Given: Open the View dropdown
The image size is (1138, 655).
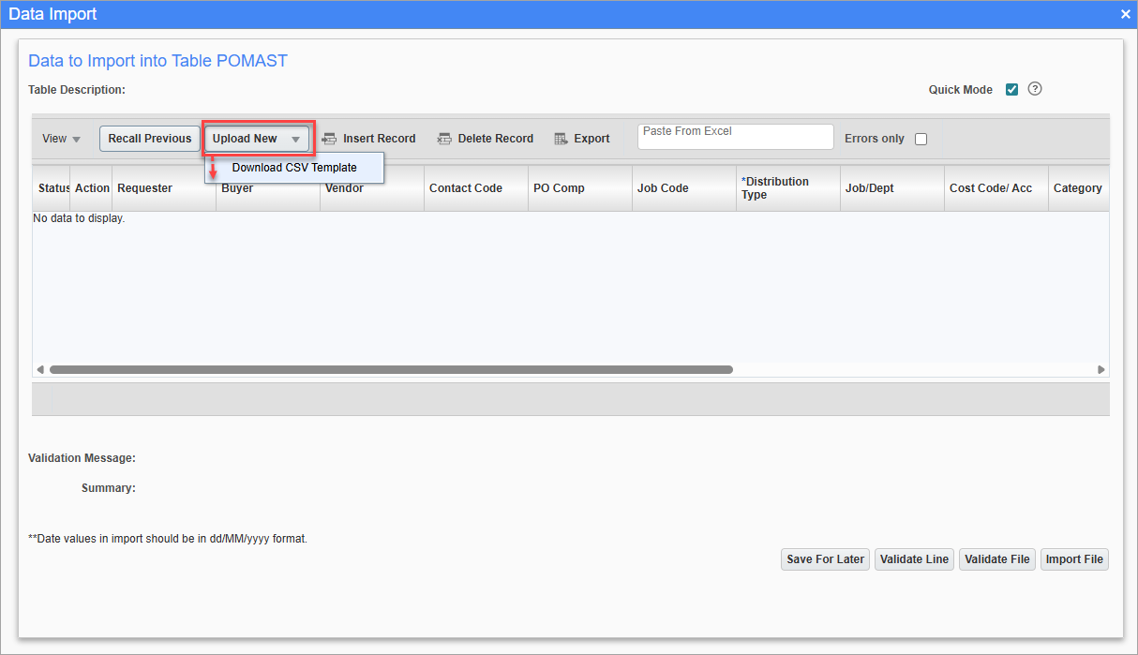Looking at the screenshot, I should (59, 138).
